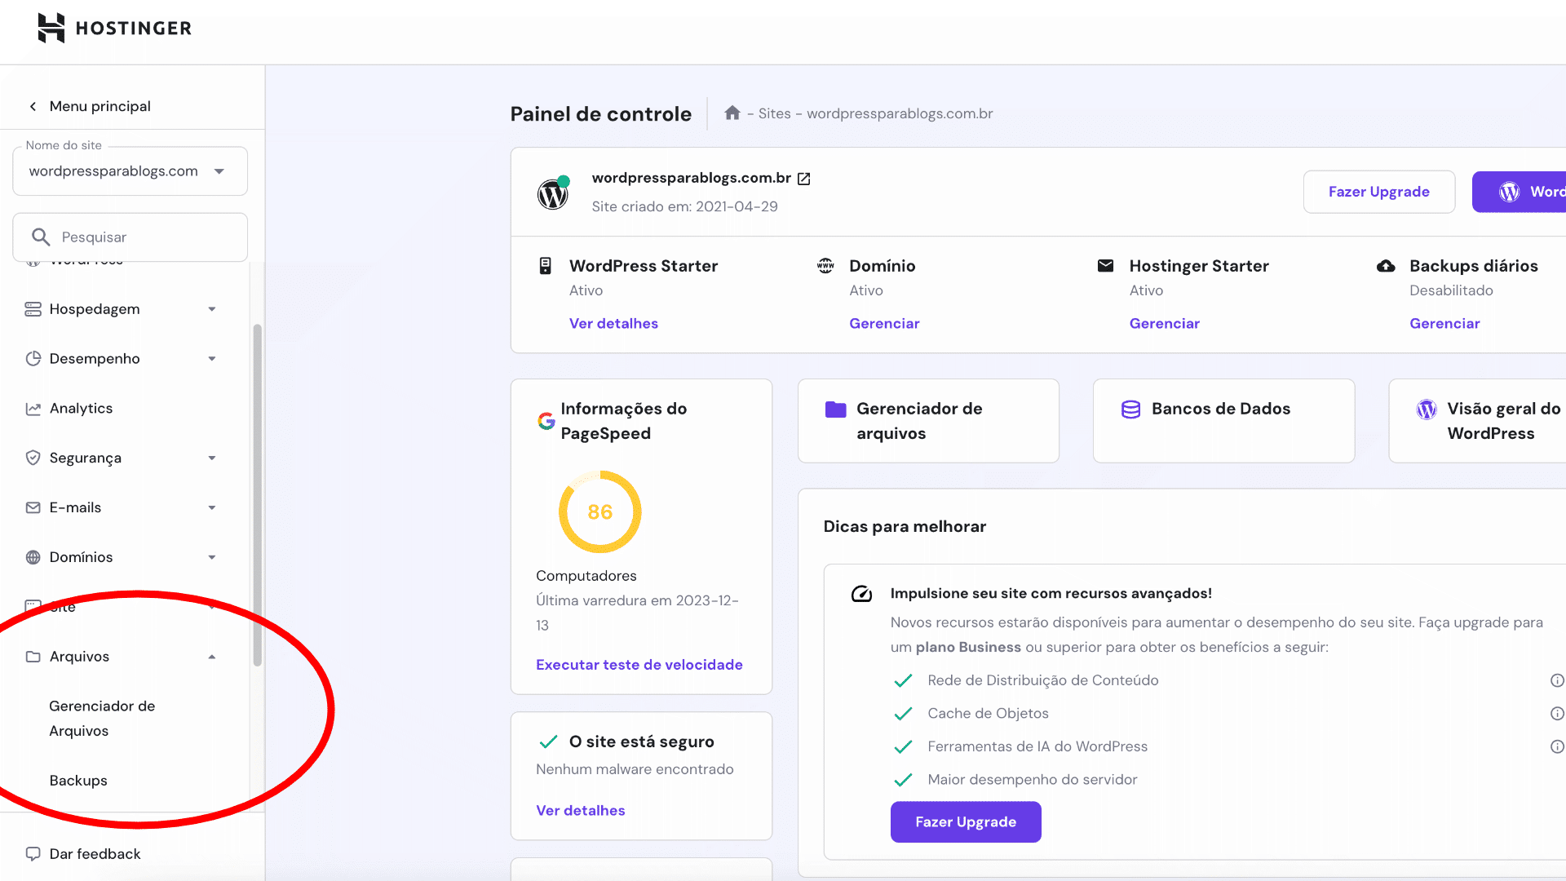Image resolution: width=1566 pixels, height=881 pixels.
Task: Click the Arquivos folder icon in the sidebar
Action: pyautogui.click(x=33, y=657)
